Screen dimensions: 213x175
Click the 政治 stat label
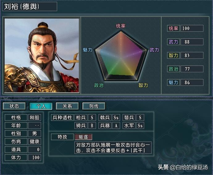coord(173,69)
